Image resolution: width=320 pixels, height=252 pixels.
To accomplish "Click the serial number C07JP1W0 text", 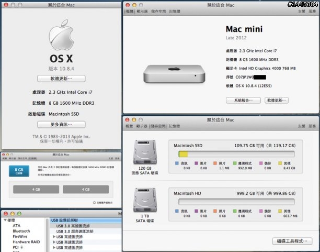I will click(x=245, y=77).
